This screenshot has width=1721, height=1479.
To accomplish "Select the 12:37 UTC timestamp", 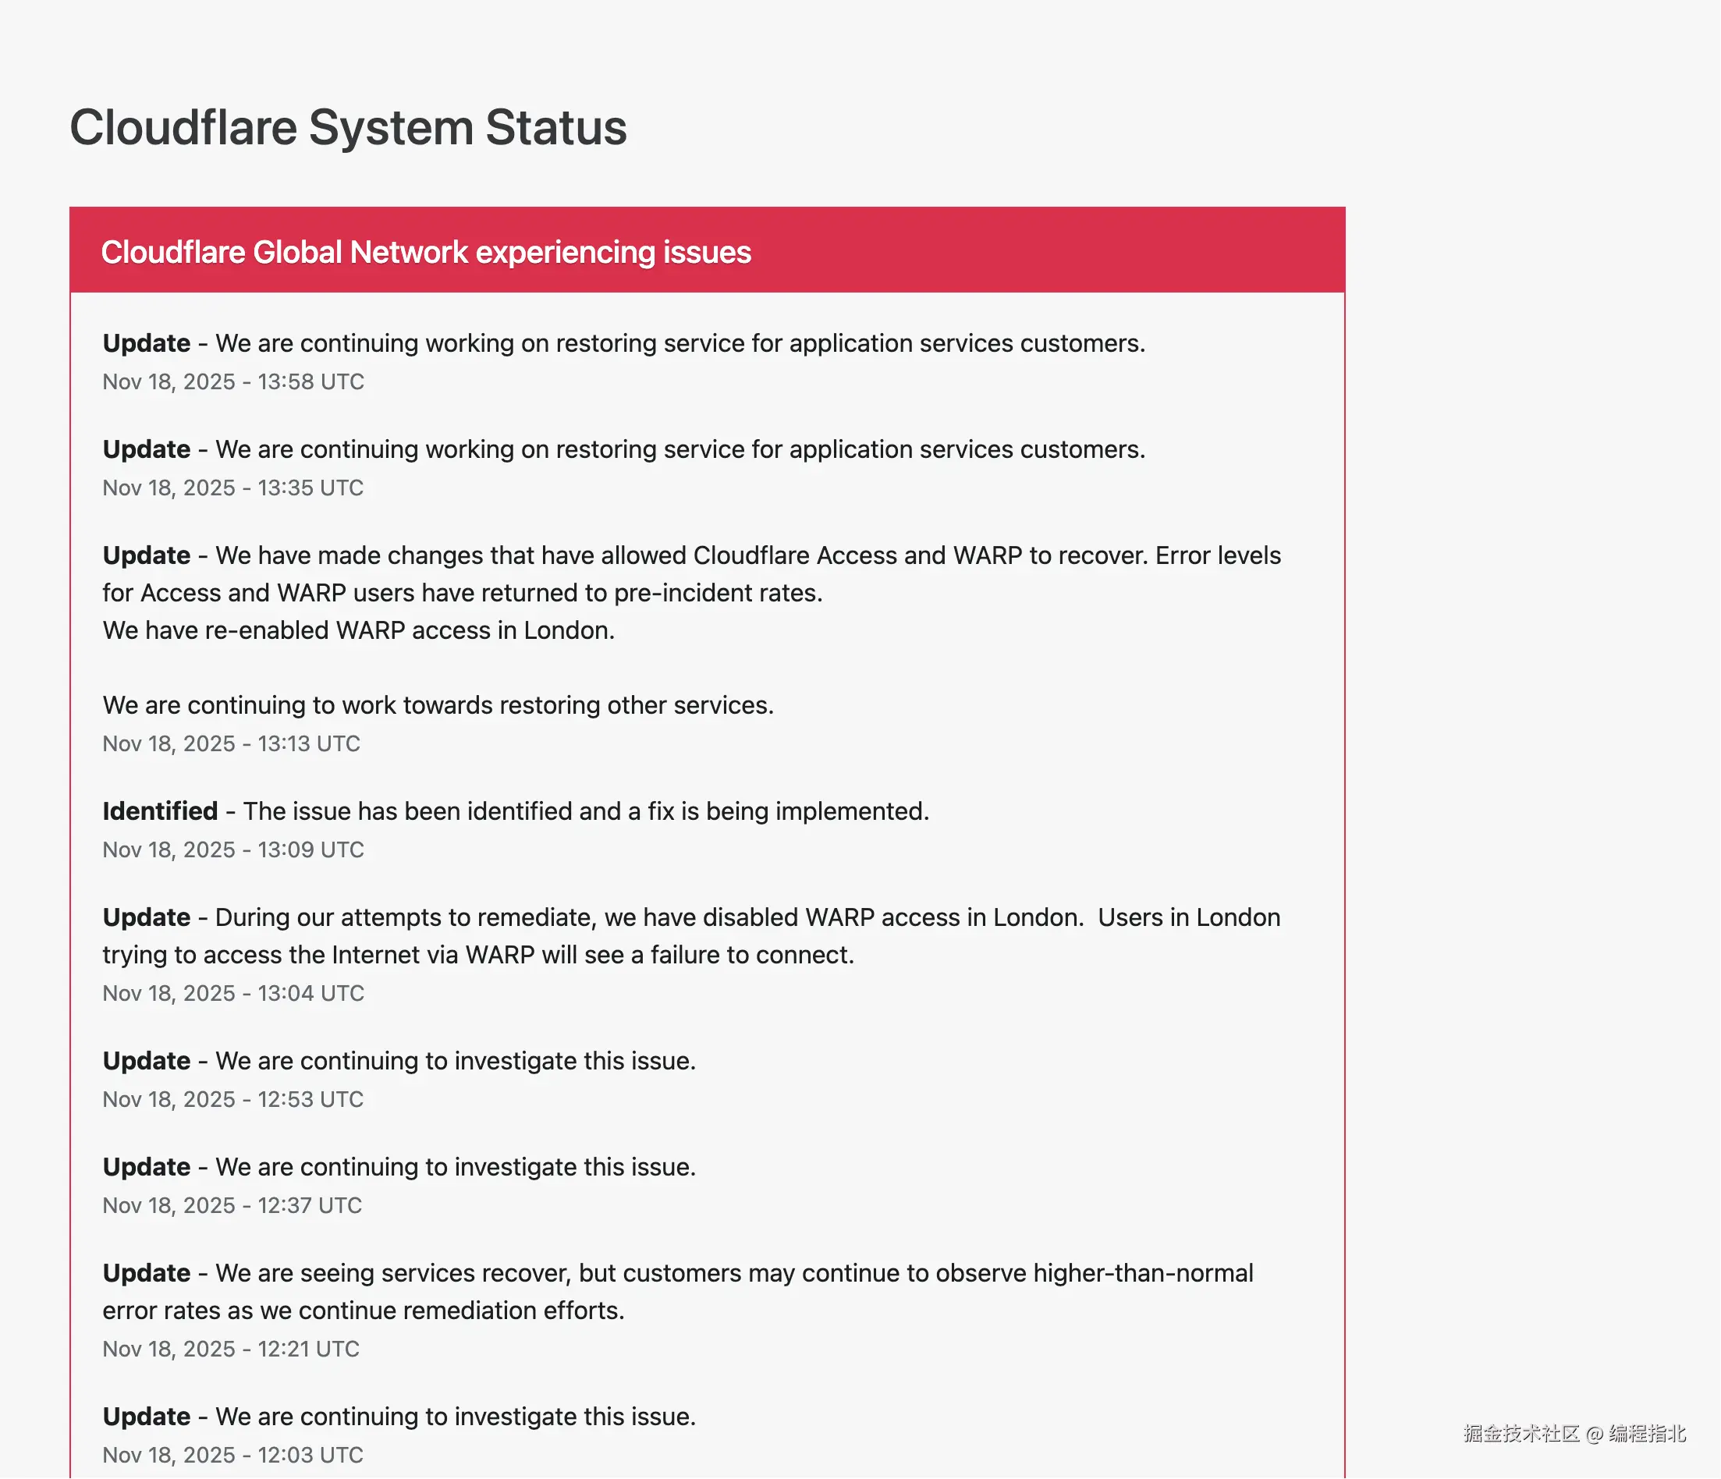I will pyautogui.click(x=232, y=1206).
